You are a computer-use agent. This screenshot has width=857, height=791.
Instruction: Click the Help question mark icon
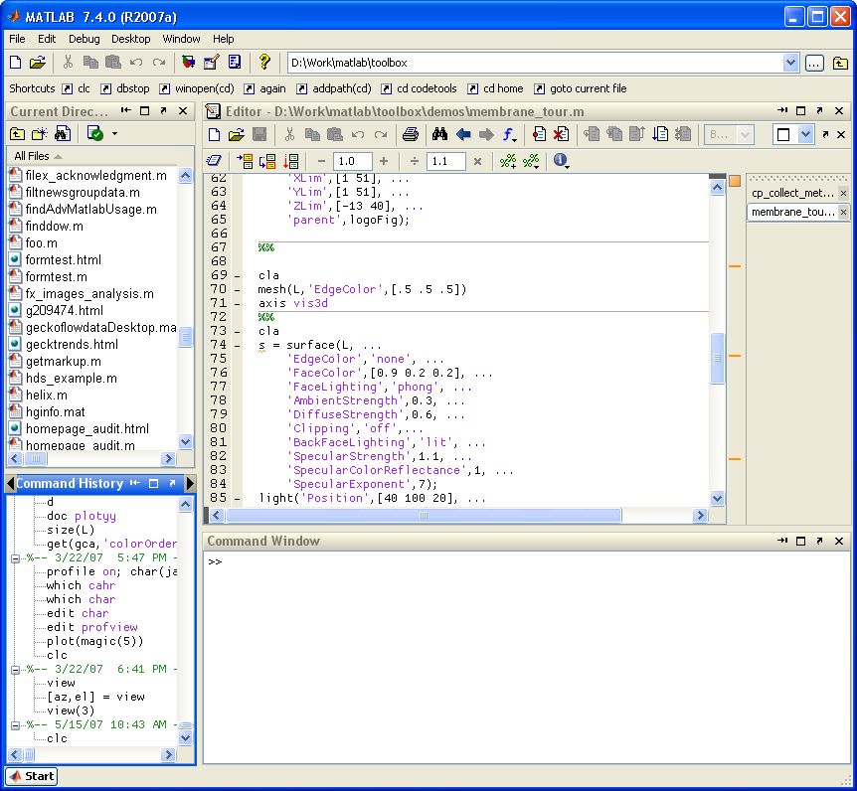coord(264,63)
